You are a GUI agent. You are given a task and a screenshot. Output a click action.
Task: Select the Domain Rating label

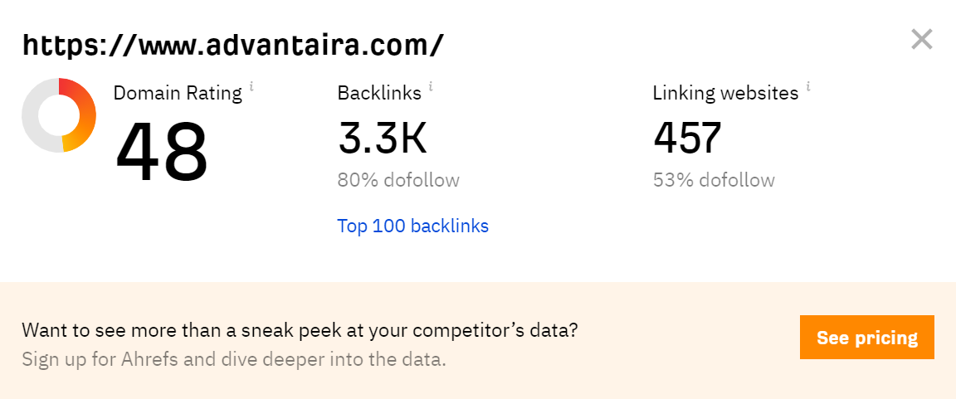[178, 93]
